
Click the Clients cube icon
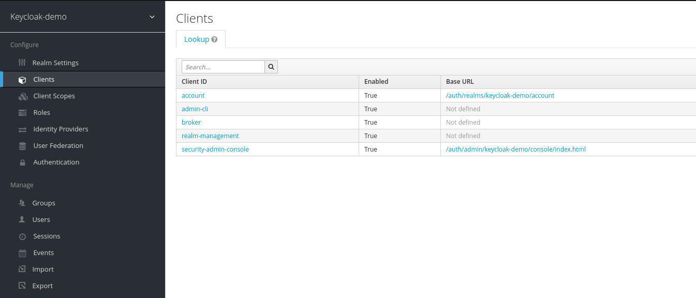(x=22, y=80)
